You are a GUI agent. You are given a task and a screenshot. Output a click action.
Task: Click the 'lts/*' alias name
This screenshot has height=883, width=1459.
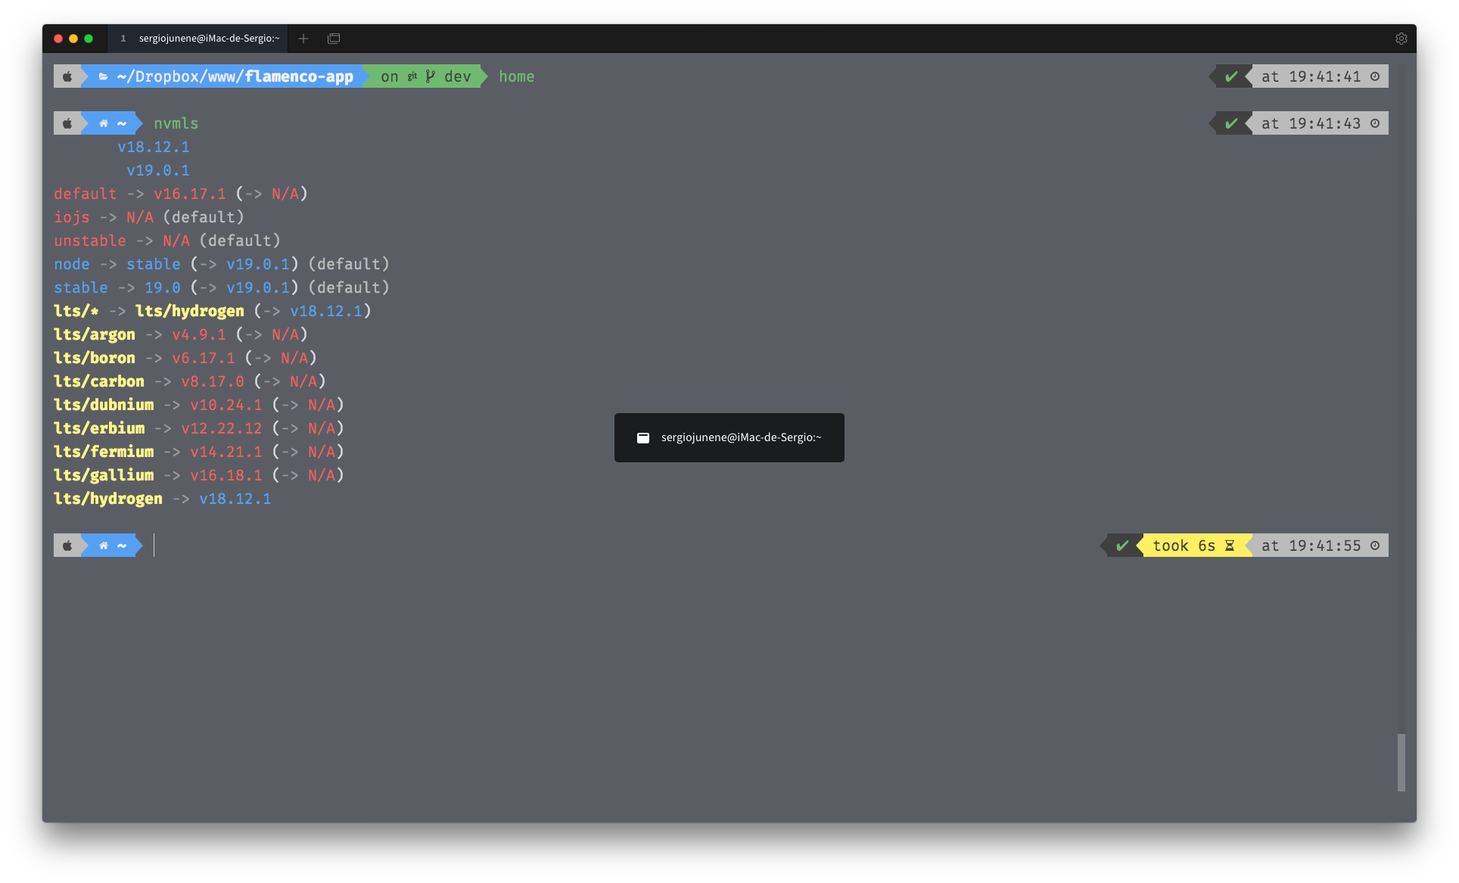(x=76, y=311)
